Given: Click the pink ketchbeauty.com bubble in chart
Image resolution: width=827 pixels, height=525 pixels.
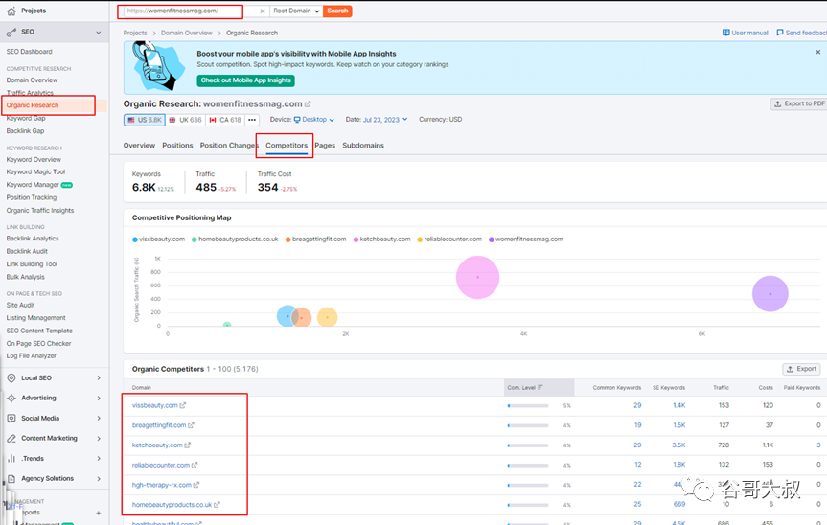Looking at the screenshot, I should click(477, 277).
